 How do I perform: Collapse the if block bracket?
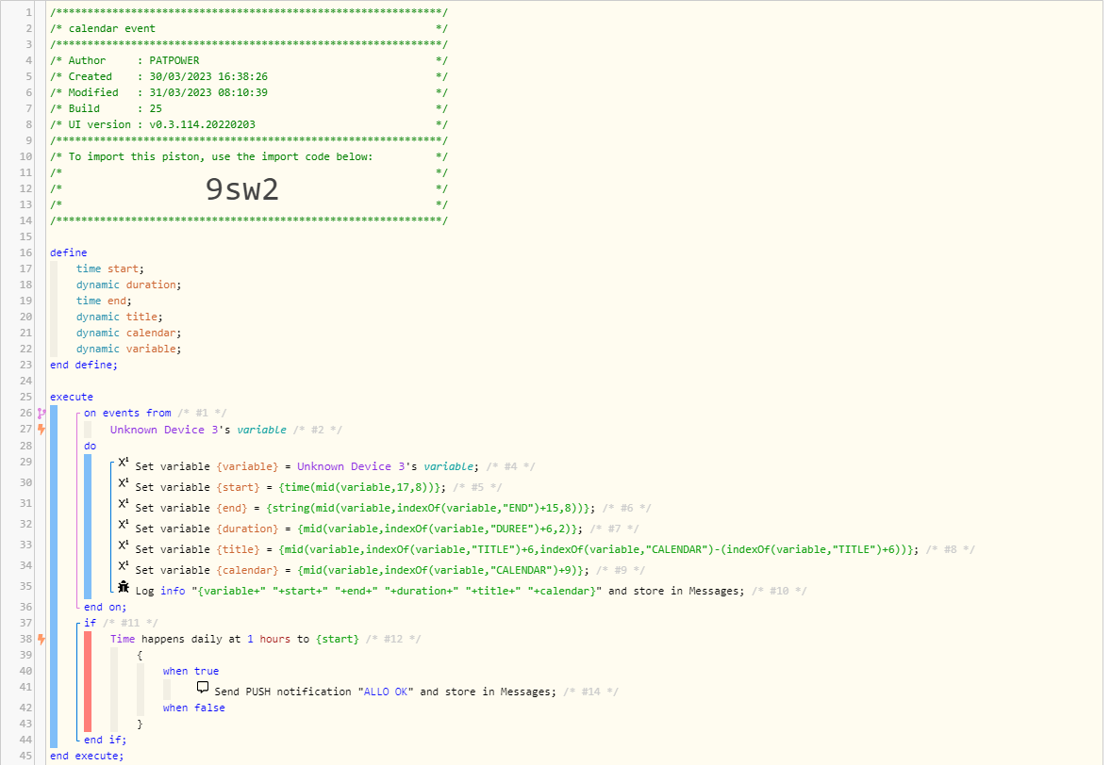[x=77, y=622]
